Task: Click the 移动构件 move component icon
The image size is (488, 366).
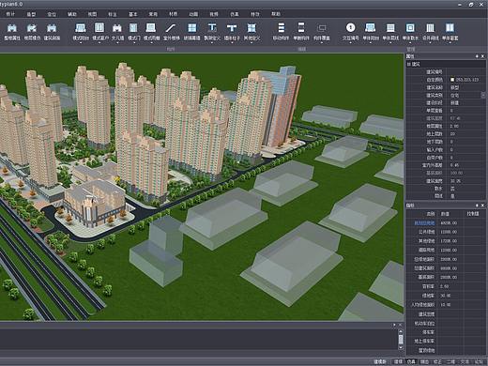Action: tap(282, 28)
